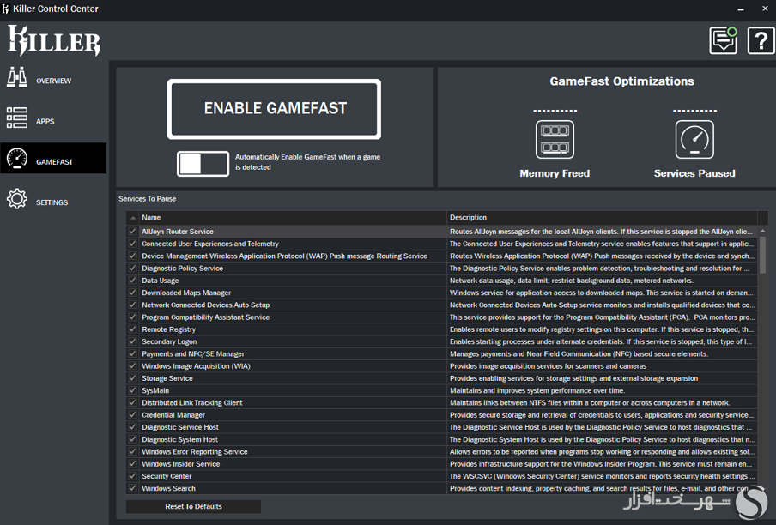Screen dimensions: 776x525
Task: Select the Downloaded Maps Manager row
Action: (x=441, y=293)
